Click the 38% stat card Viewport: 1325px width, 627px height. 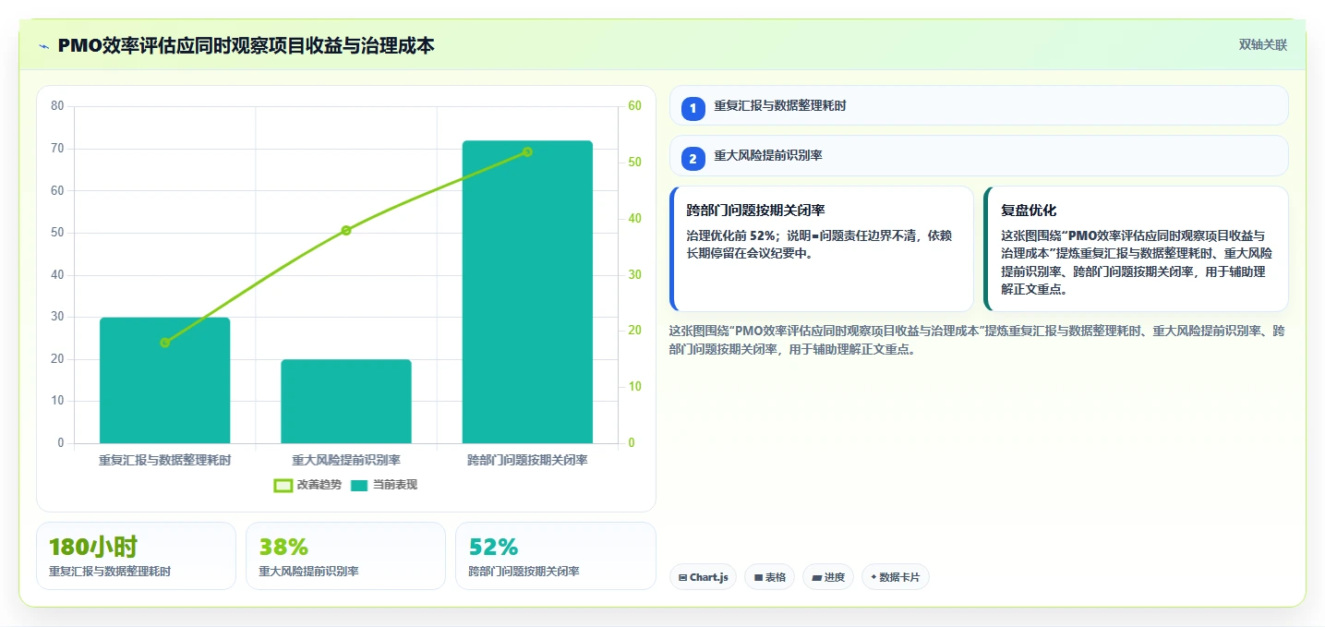[346, 556]
